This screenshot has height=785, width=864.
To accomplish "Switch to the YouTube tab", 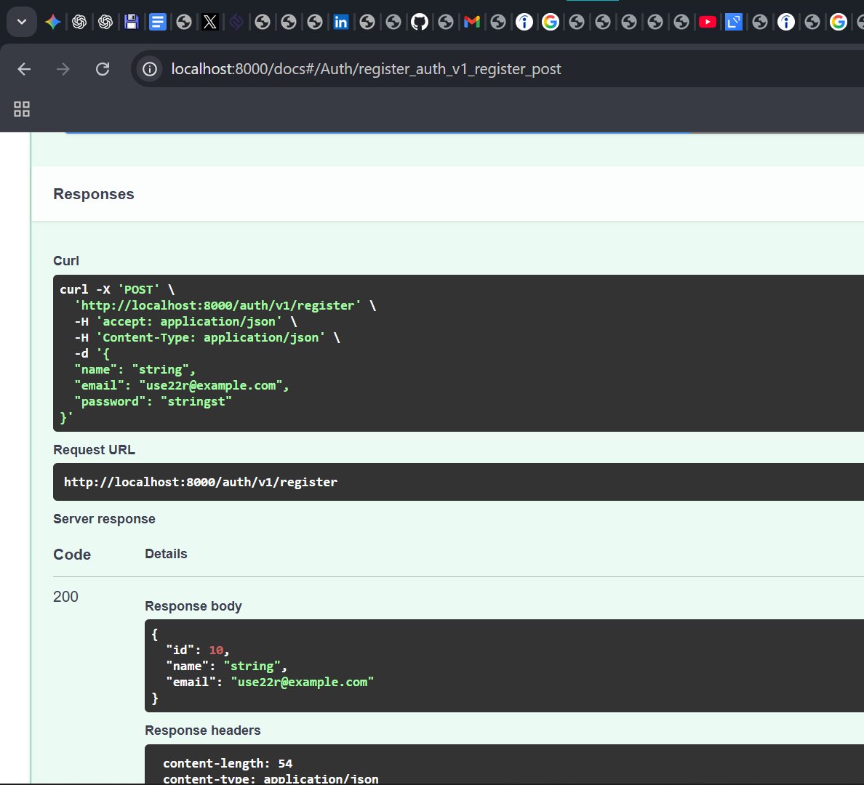I will coord(707,22).
